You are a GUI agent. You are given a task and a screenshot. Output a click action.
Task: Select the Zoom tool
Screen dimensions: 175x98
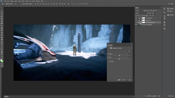pyautogui.click(x=2, y=54)
